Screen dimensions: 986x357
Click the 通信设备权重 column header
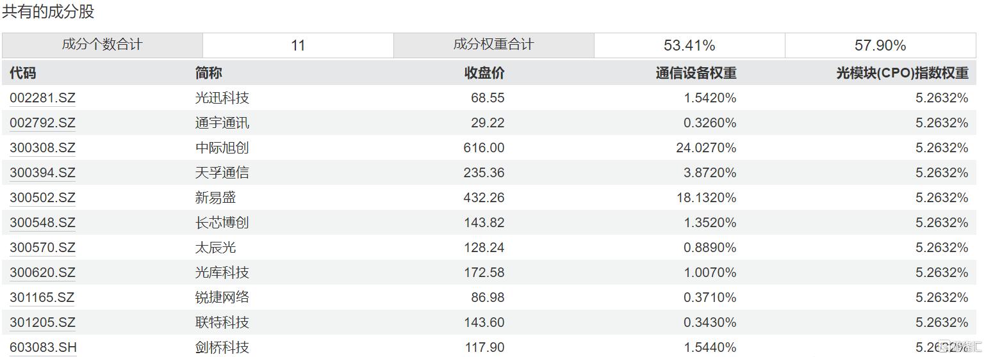696,73
